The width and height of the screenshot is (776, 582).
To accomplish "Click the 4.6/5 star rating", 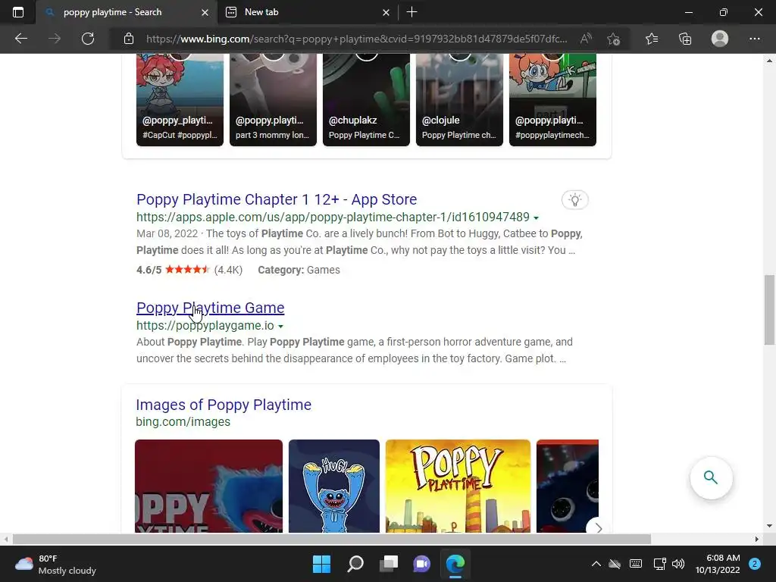I will [189, 271].
